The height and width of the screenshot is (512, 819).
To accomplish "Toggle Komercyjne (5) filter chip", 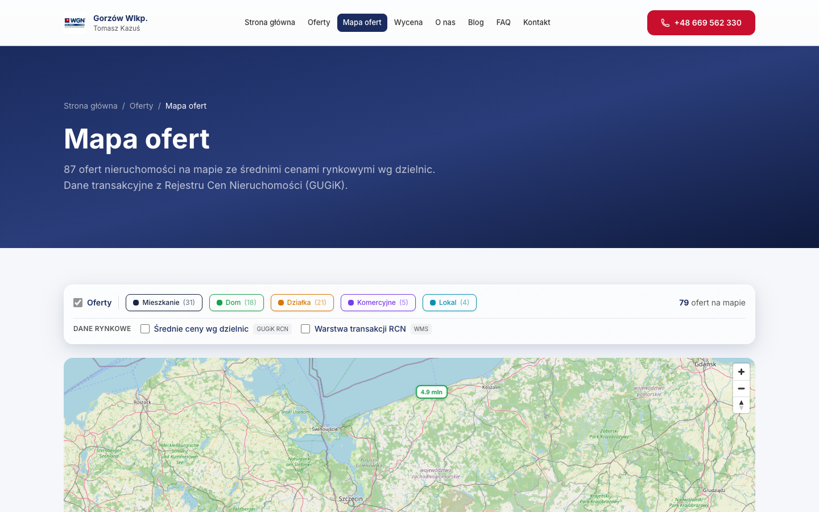I will coord(378,303).
